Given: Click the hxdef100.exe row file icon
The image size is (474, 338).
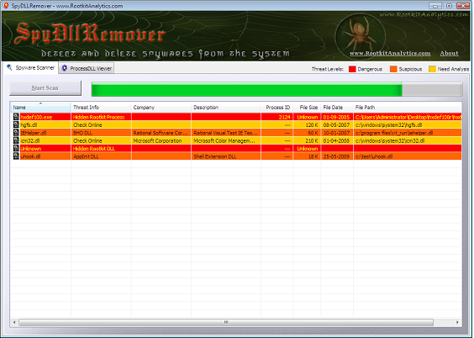Looking at the screenshot, I should click(16, 117).
